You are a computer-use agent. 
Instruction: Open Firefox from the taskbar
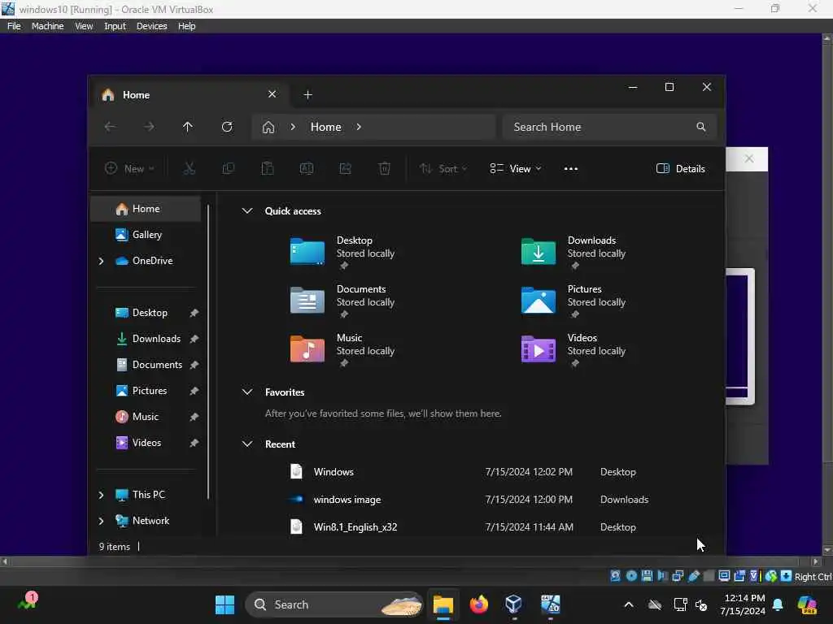click(x=478, y=604)
